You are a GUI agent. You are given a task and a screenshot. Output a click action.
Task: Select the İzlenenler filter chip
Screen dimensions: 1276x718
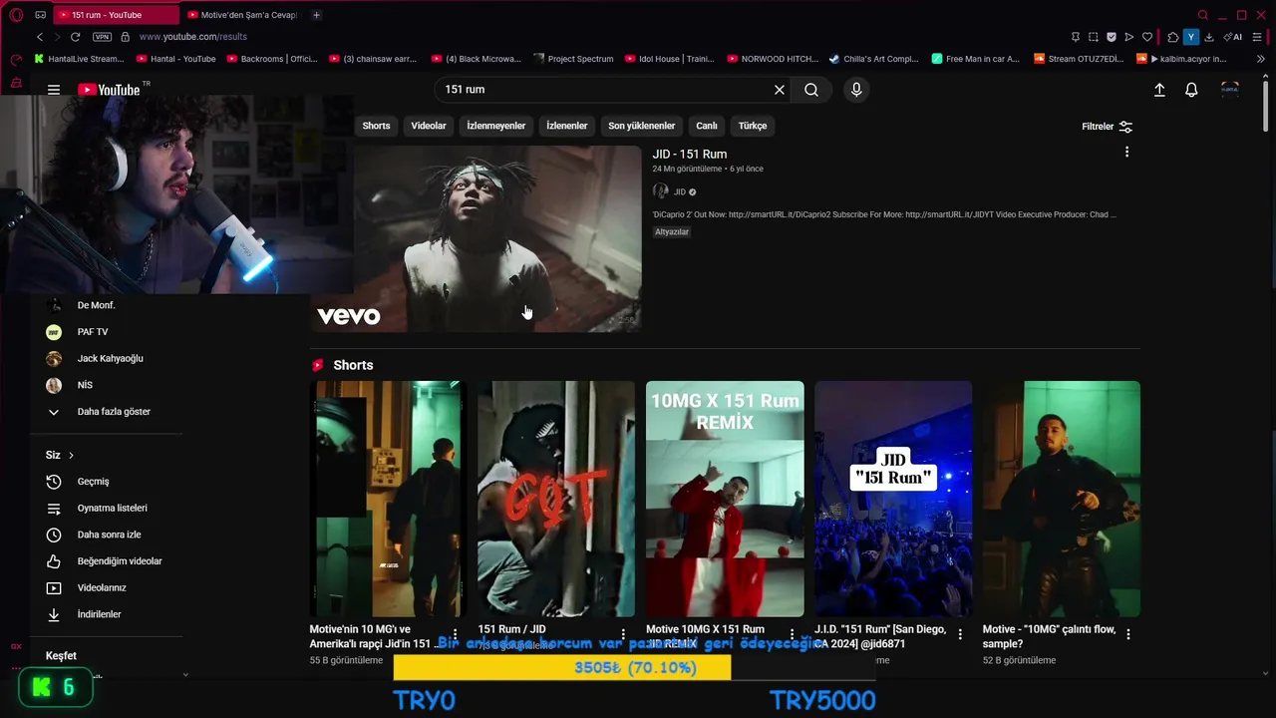[567, 126]
